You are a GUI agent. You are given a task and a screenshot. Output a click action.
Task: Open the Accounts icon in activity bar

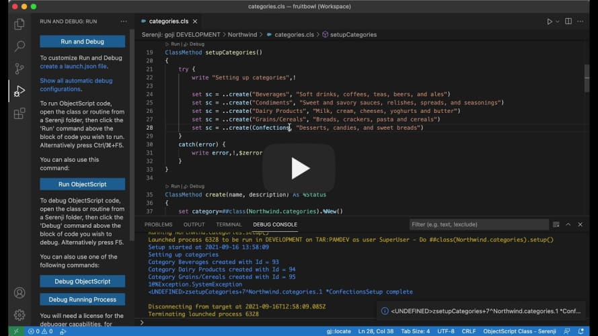tap(20, 292)
